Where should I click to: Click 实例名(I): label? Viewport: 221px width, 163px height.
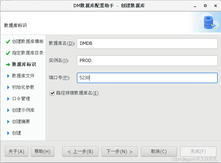(59, 61)
